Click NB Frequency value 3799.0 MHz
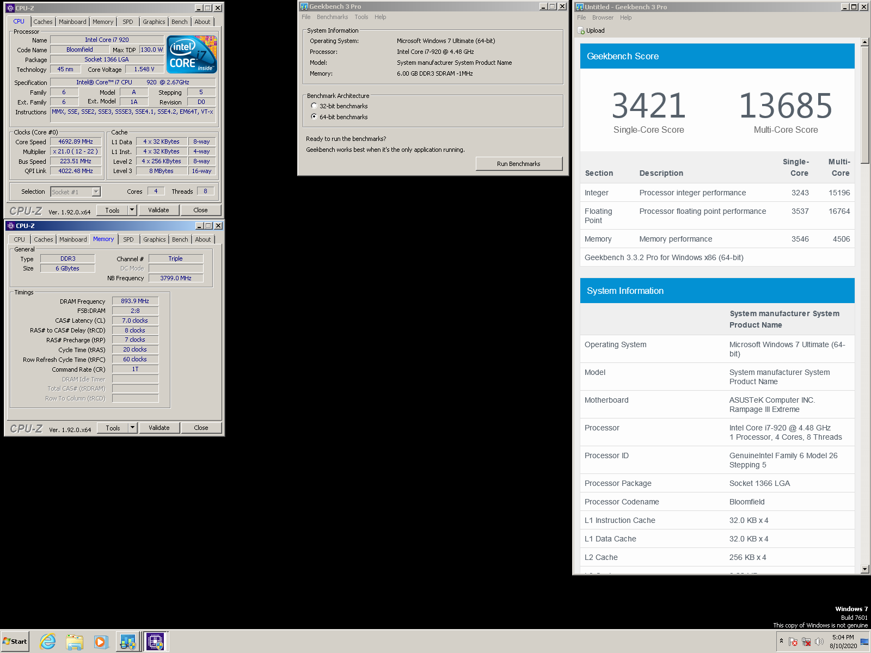Image resolution: width=871 pixels, height=653 pixels. pos(176,278)
